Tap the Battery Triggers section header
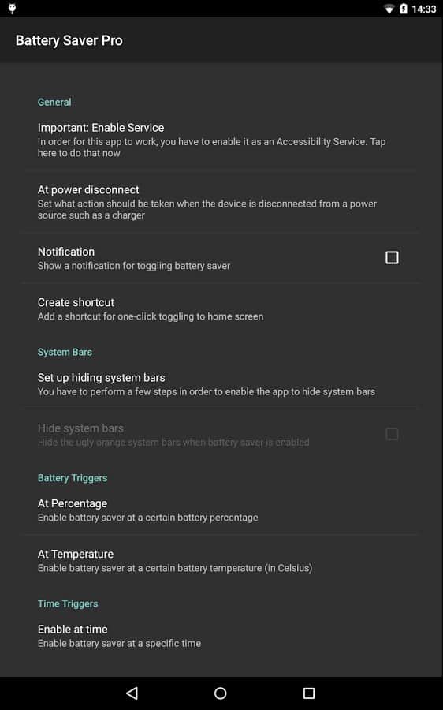Screen dimensions: 443x710 (73, 478)
